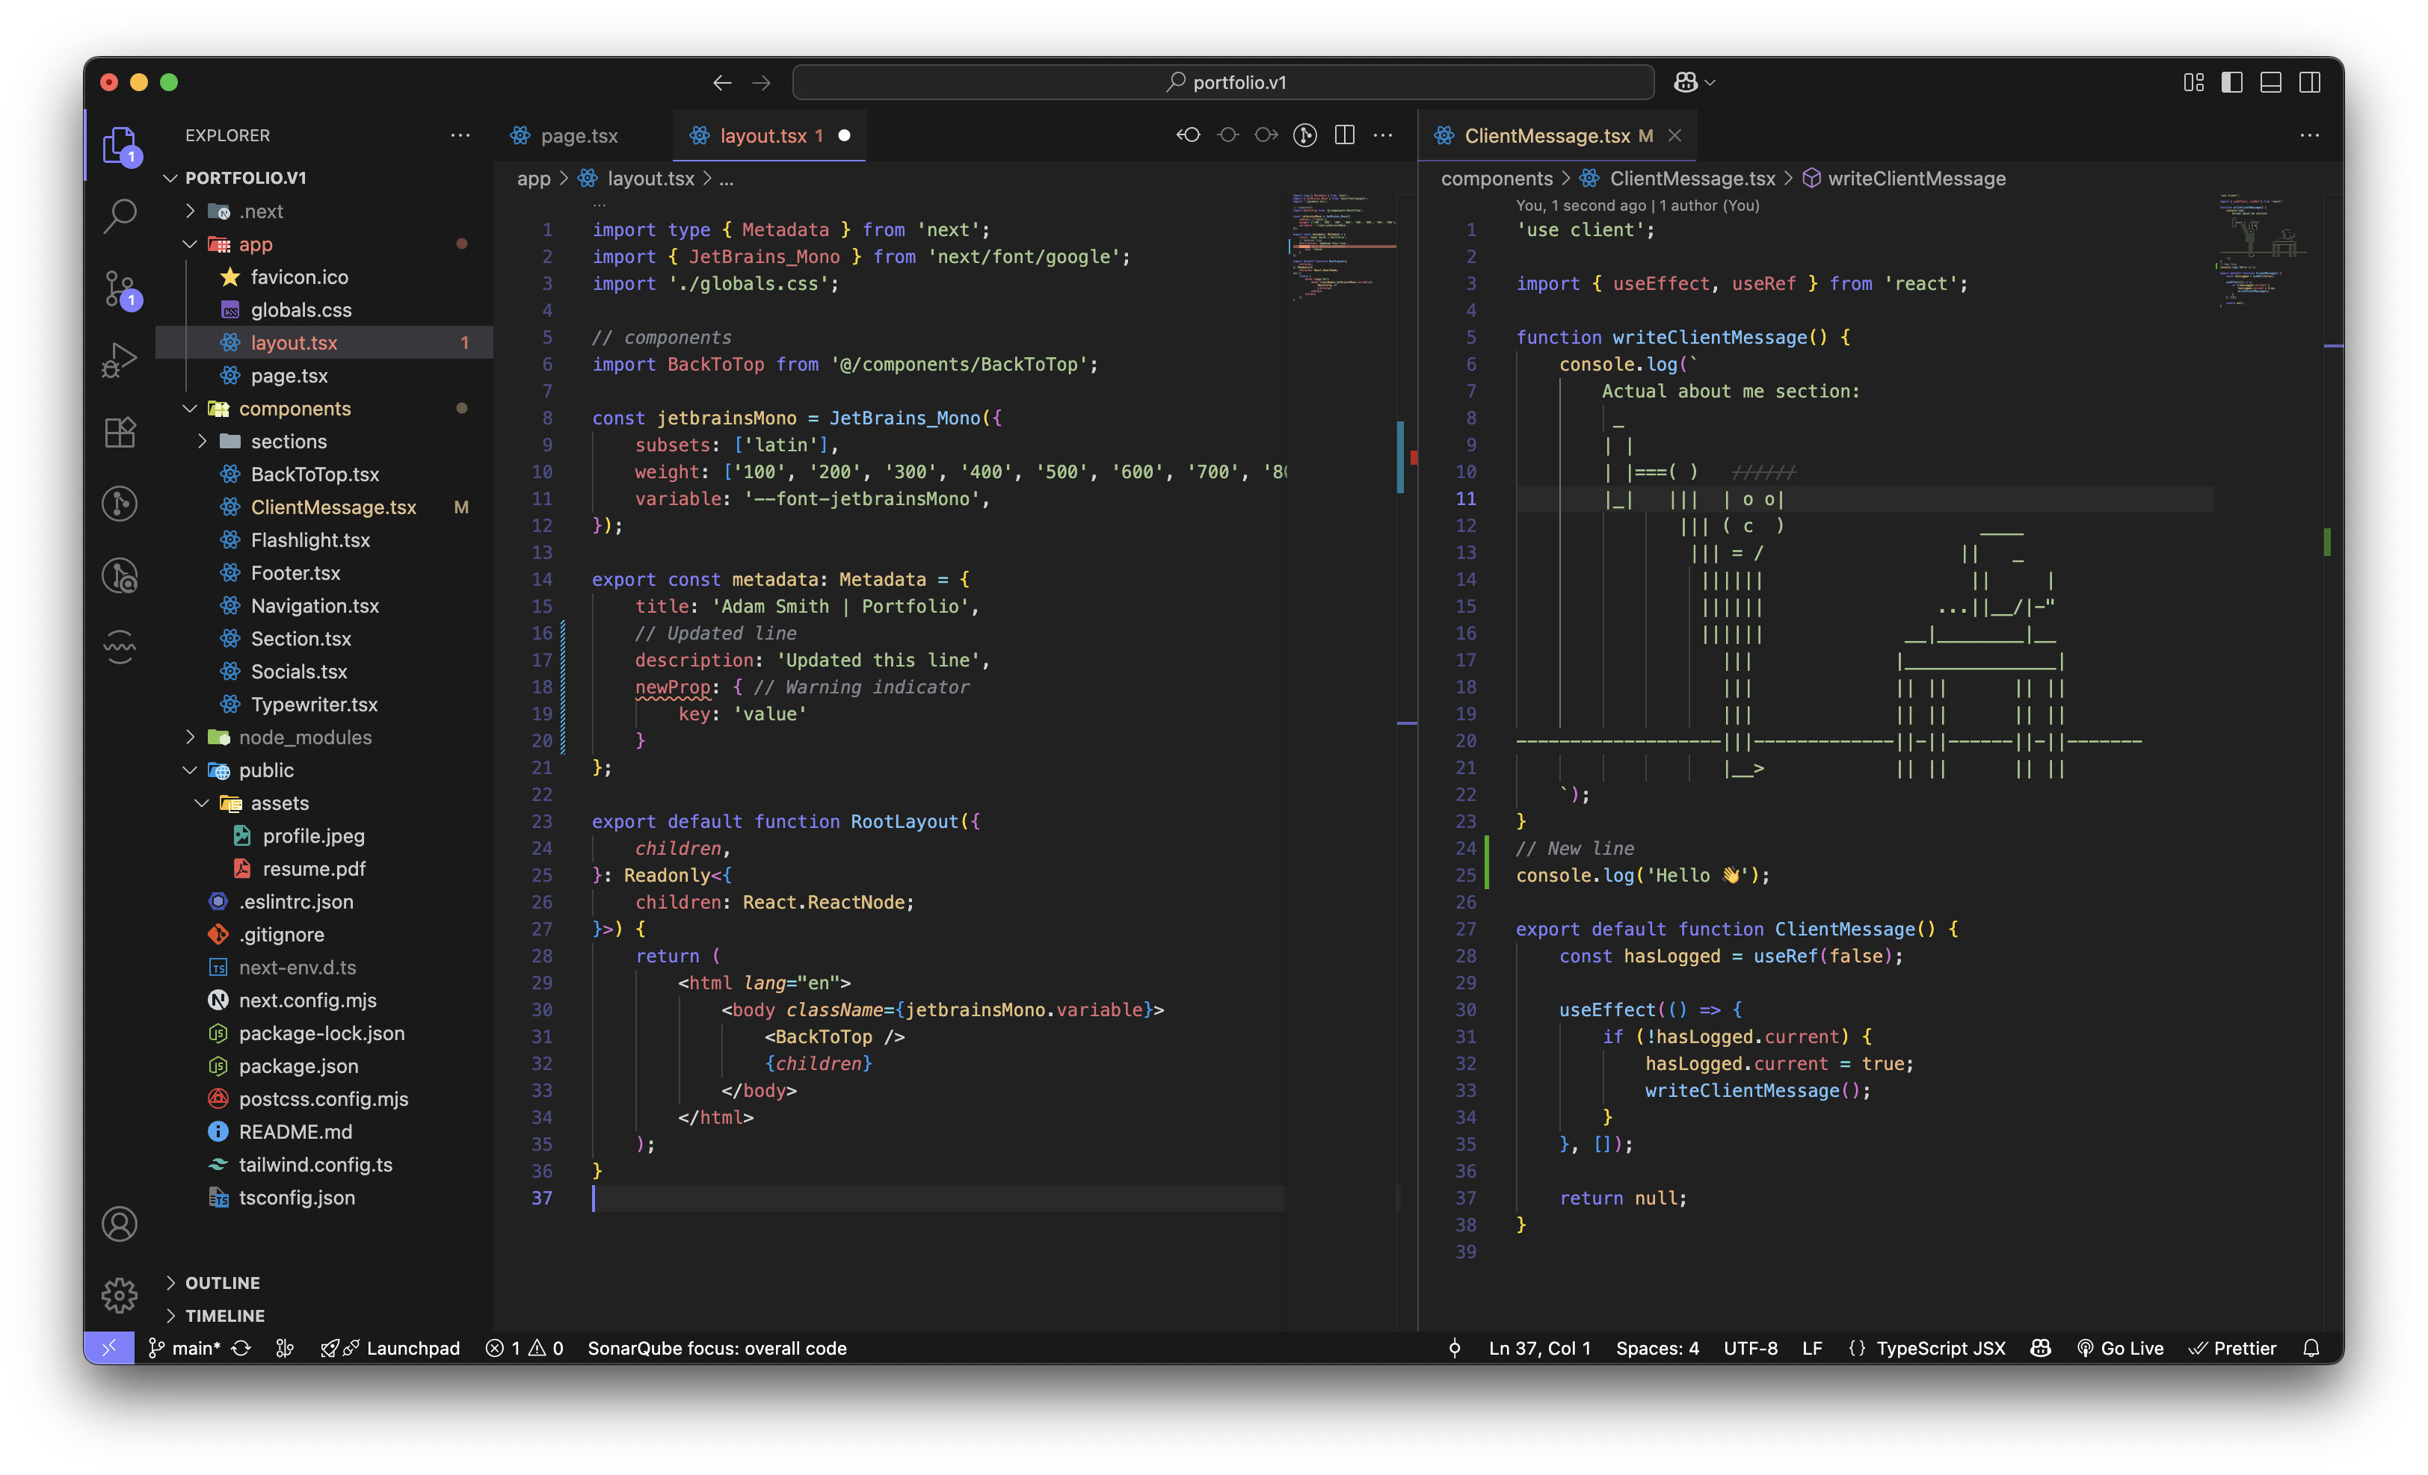The height and width of the screenshot is (1475, 2428).
Task: Click Prettier in the status bar
Action: coord(2232,1348)
